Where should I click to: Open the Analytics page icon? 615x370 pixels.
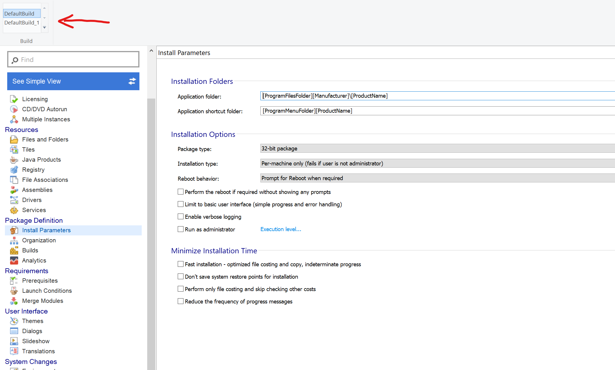click(x=14, y=260)
